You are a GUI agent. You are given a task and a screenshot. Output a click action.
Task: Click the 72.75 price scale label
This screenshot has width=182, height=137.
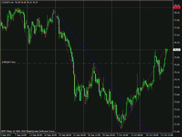pos(177,117)
